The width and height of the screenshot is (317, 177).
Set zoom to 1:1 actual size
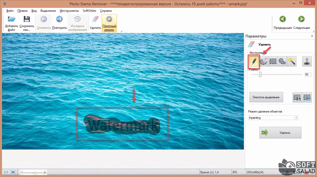click(x=6, y=172)
